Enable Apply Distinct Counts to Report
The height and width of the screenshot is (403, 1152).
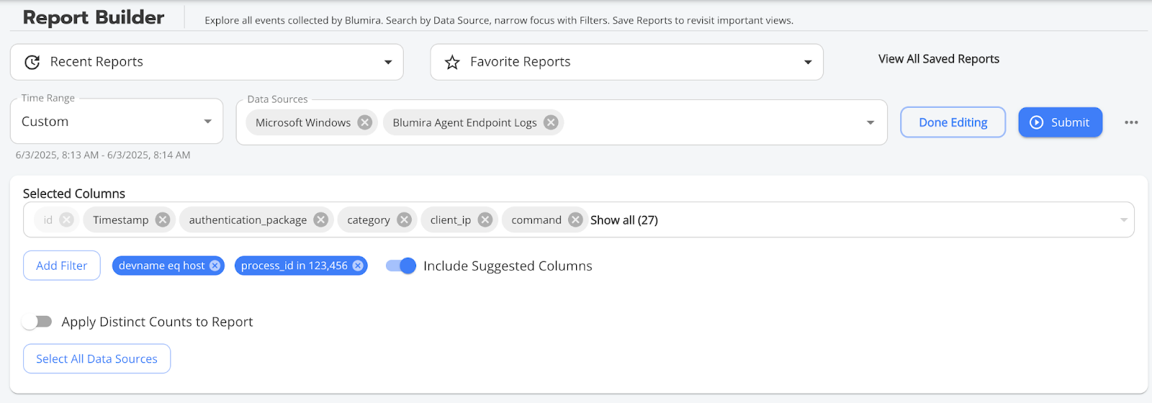[x=37, y=322]
